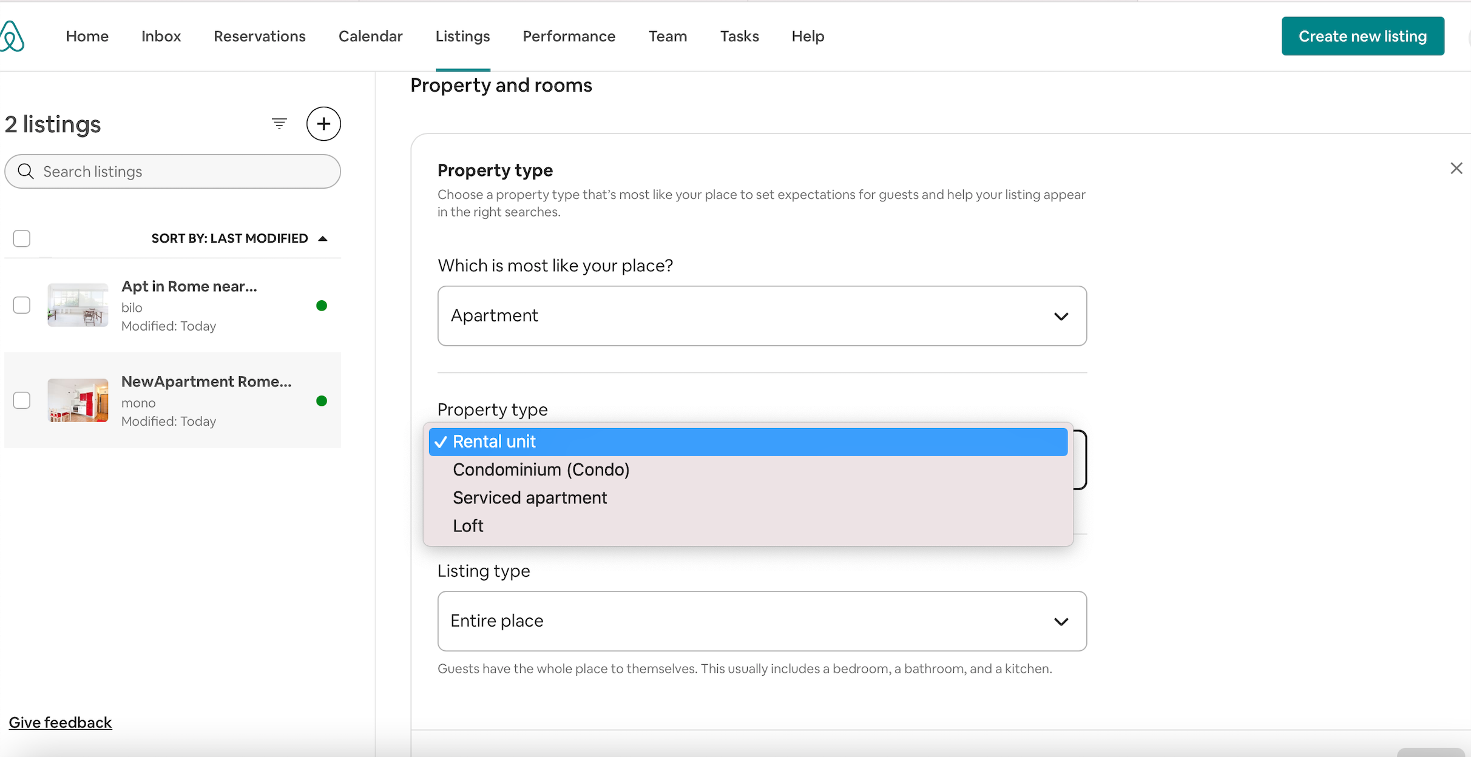Screen dimensions: 1471x757
Task: Click the Apt in Rome listing thumbnail
Action: 77,304
